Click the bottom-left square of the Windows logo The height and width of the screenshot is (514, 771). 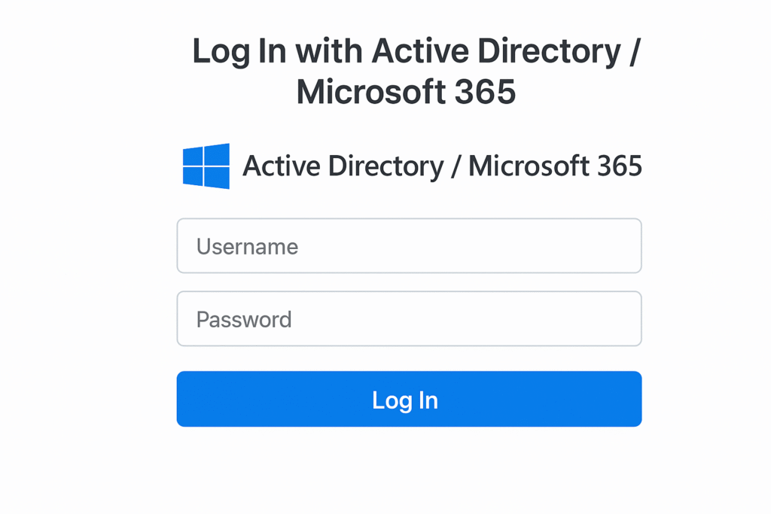[x=194, y=178]
